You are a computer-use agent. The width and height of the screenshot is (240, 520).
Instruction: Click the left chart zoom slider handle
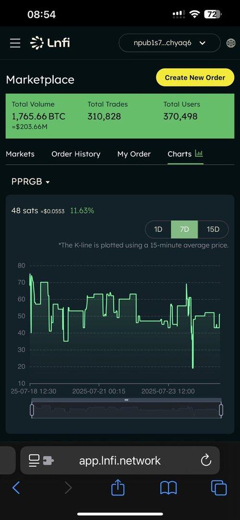pyautogui.click(x=32, y=410)
